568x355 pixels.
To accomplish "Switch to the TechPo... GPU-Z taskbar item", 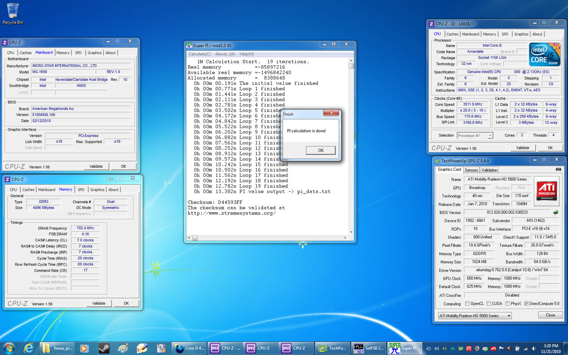I will click(x=333, y=348).
